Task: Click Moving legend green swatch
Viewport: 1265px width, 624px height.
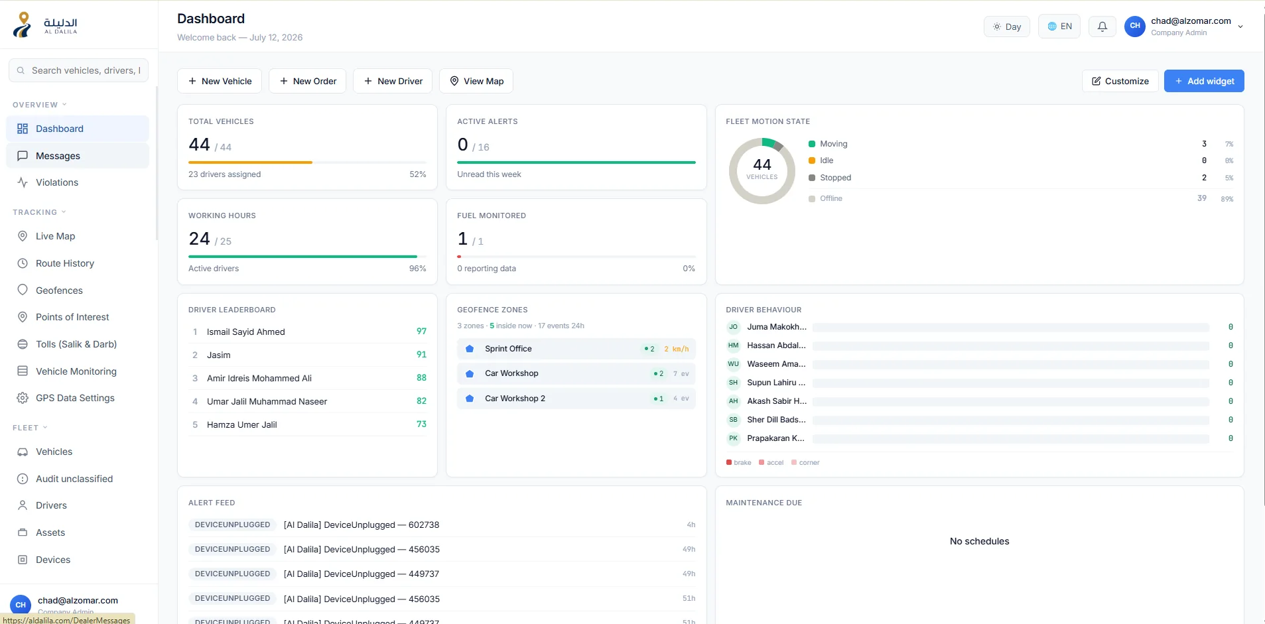Action: [812, 144]
